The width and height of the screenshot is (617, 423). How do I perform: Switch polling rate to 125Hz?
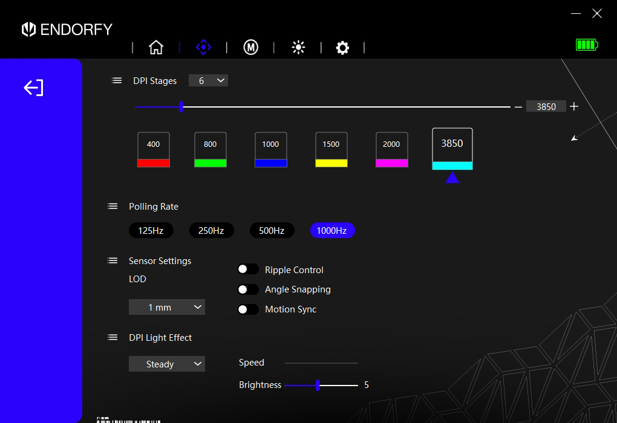point(151,230)
